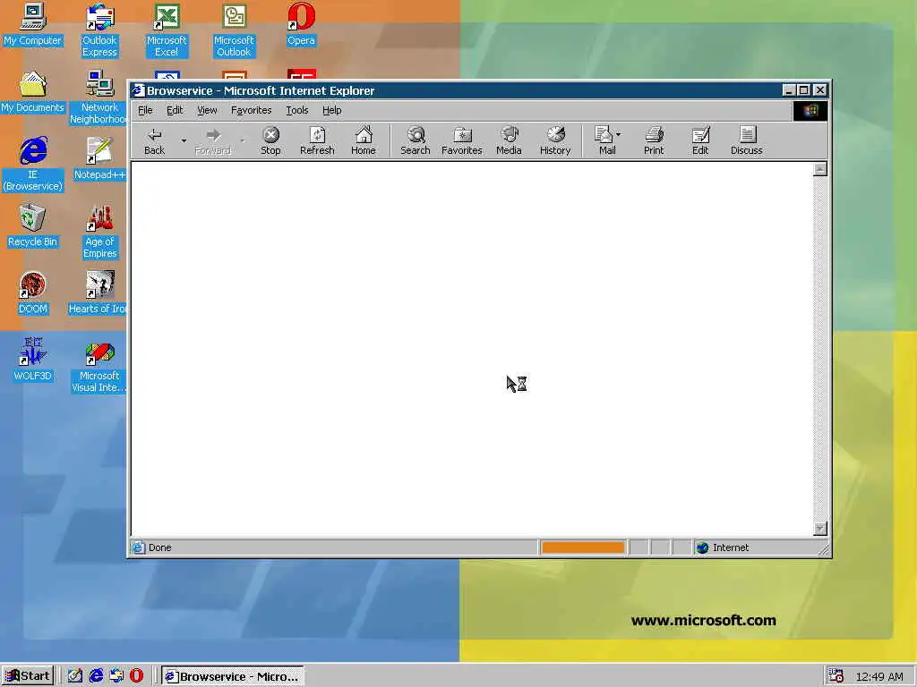917x687 pixels.
Task: Click the Show Desktop quick launch icon
Action: point(75,676)
